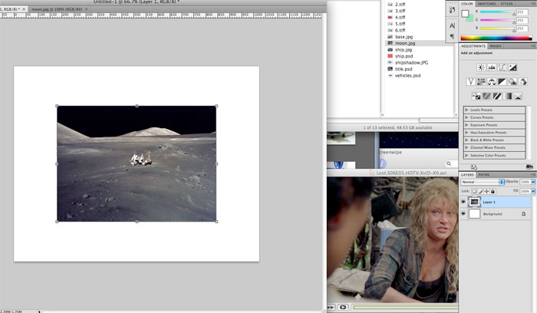Select the Color Balance adjustment icon
The height and width of the screenshot is (313, 537).
pyautogui.click(x=491, y=81)
